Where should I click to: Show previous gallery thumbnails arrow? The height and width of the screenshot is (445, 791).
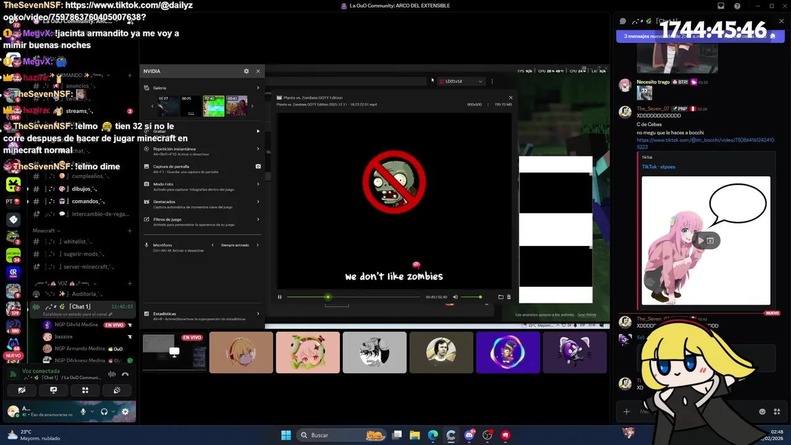coord(152,106)
